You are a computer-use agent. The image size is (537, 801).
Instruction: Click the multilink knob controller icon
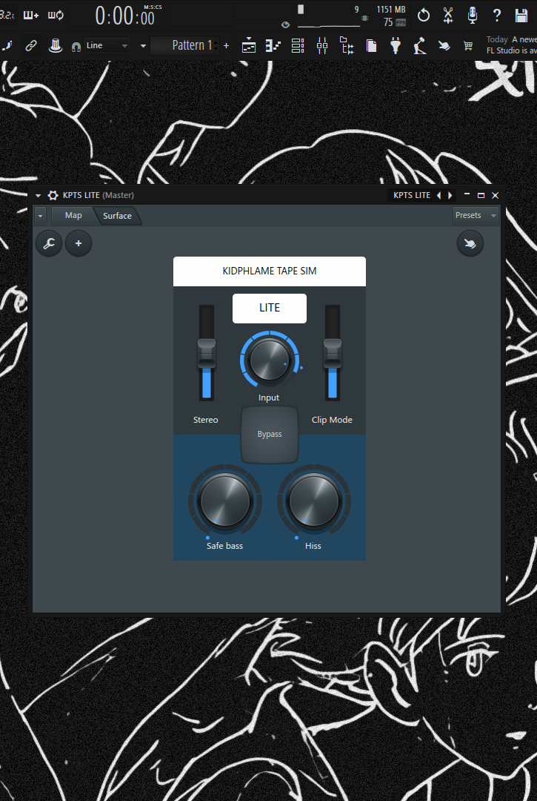pos(55,45)
